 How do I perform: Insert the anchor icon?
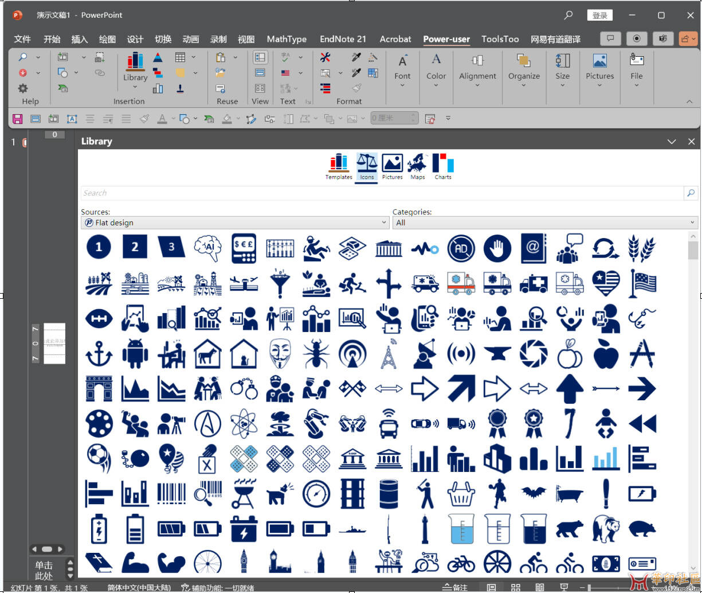(99, 354)
